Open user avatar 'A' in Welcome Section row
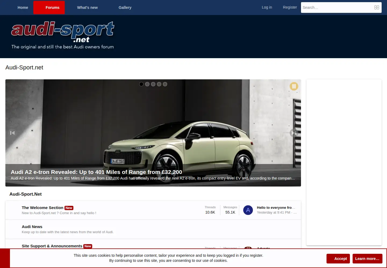The image size is (387, 268). (x=248, y=210)
